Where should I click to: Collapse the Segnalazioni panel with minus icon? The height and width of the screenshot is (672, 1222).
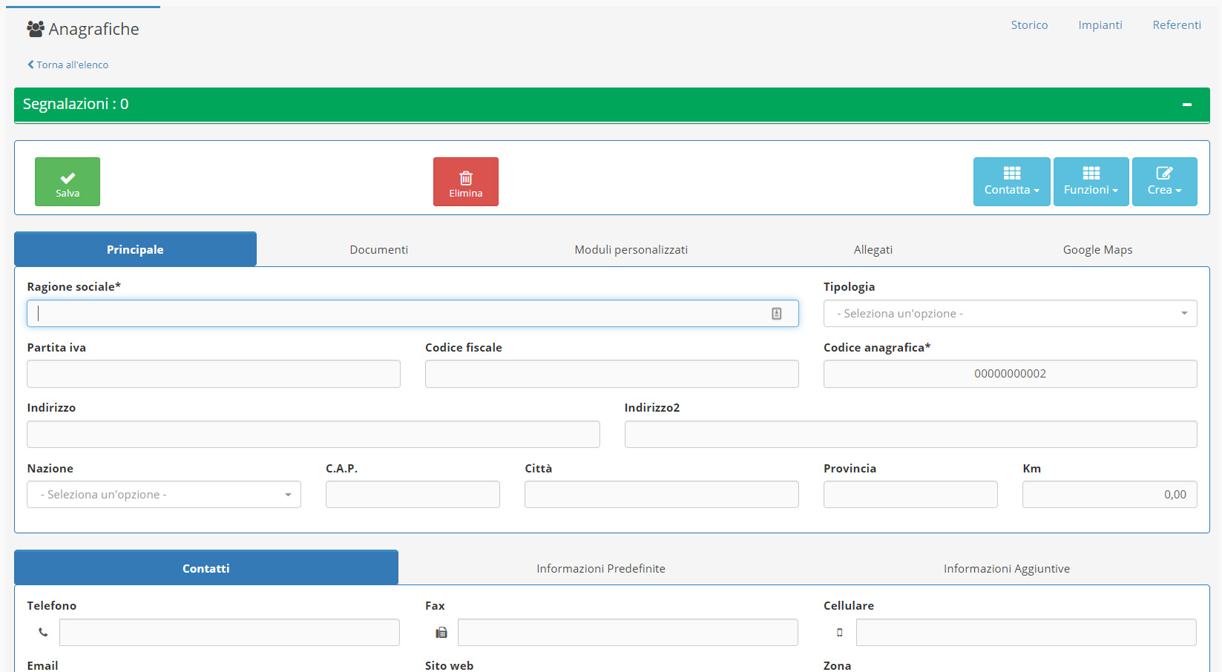click(x=1186, y=105)
